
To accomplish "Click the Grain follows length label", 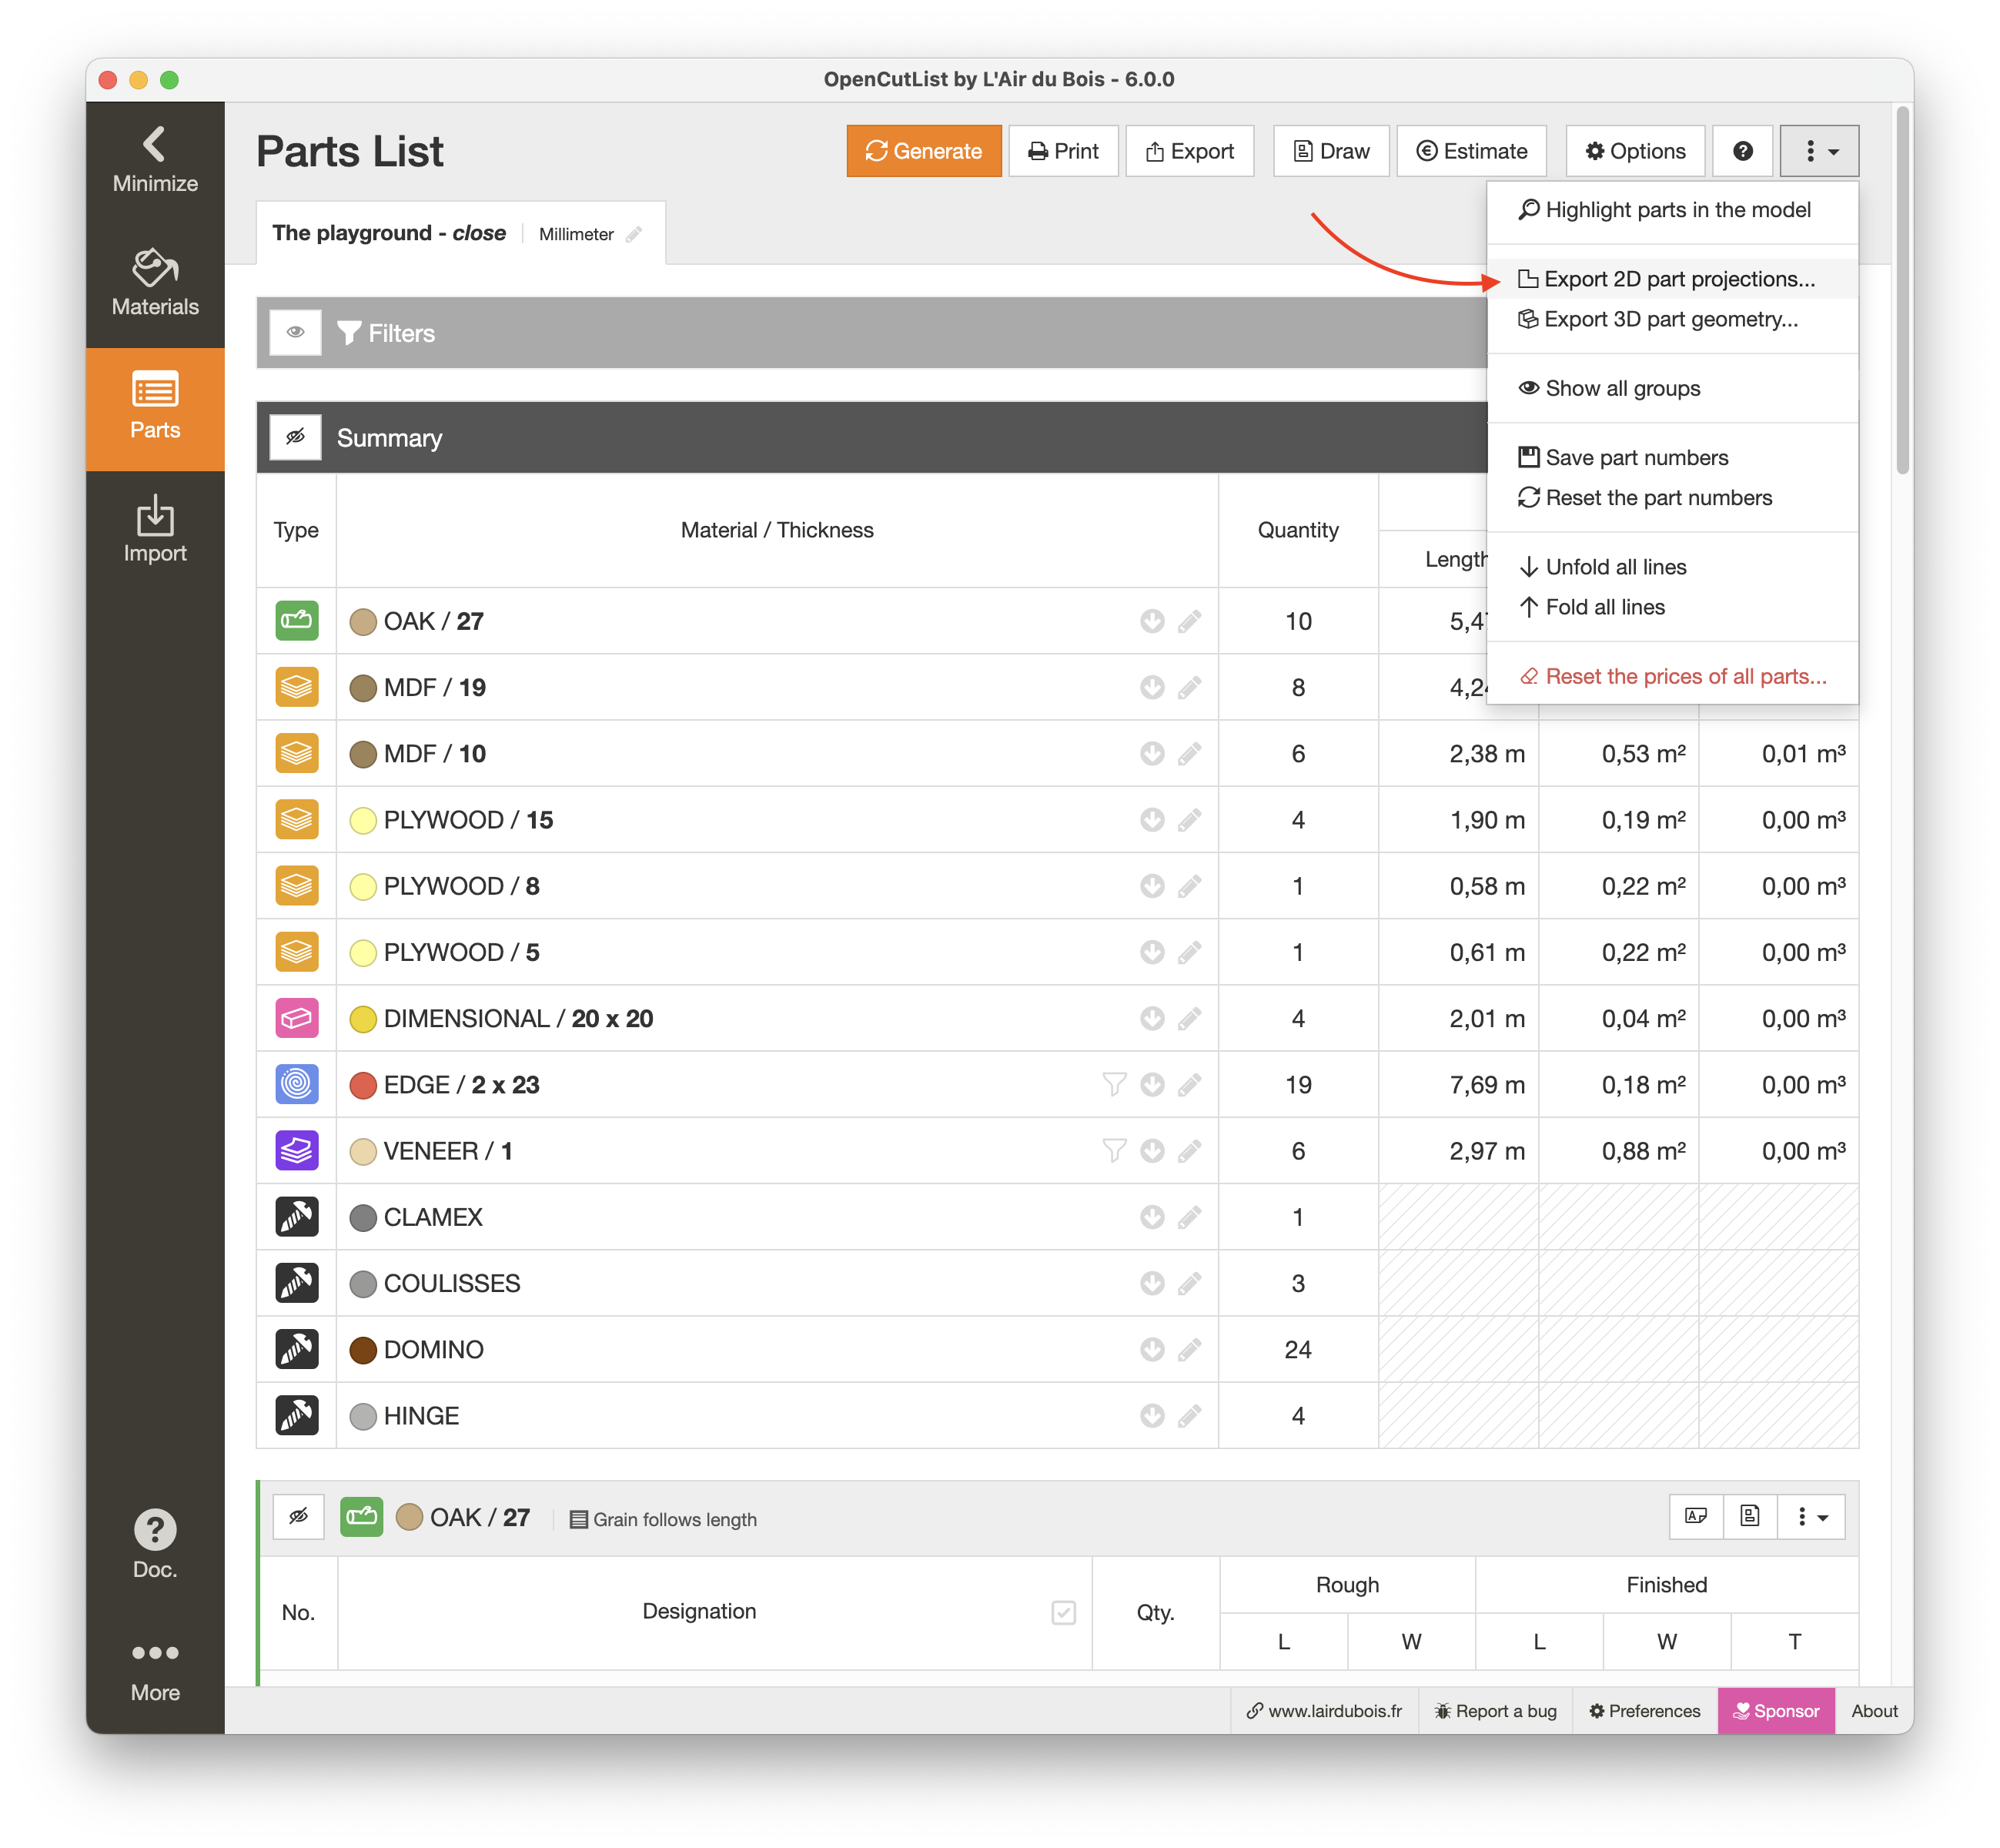I will pos(663,1519).
